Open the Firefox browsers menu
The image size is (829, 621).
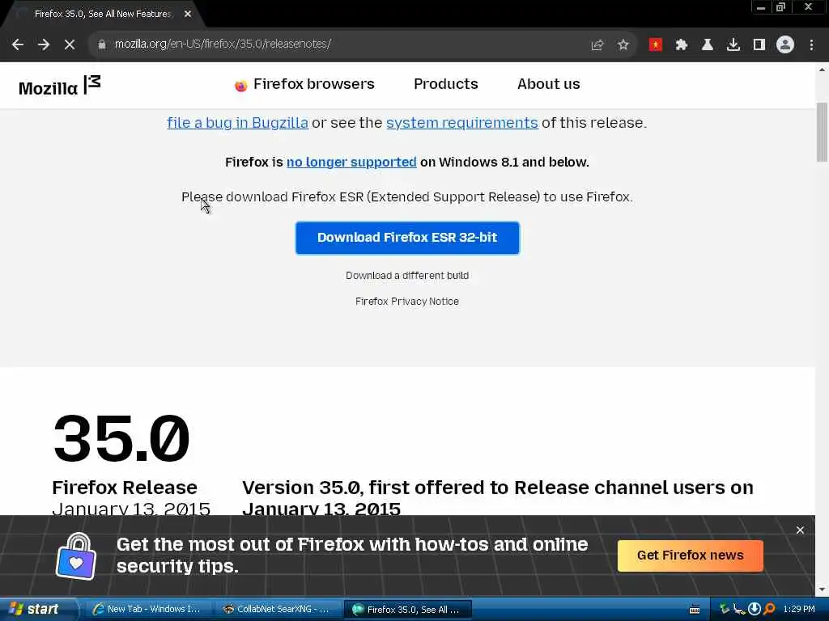pos(304,84)
